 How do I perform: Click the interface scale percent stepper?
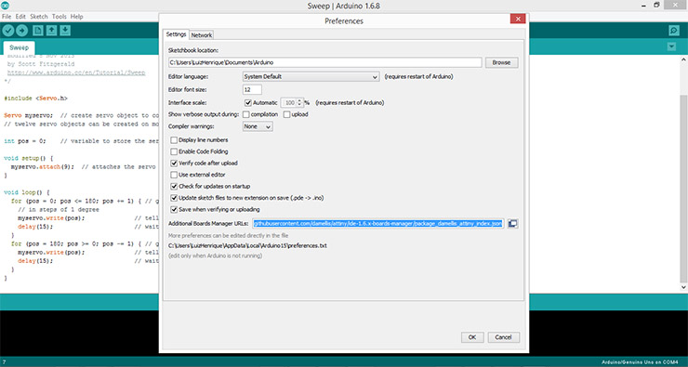(300, 103)
